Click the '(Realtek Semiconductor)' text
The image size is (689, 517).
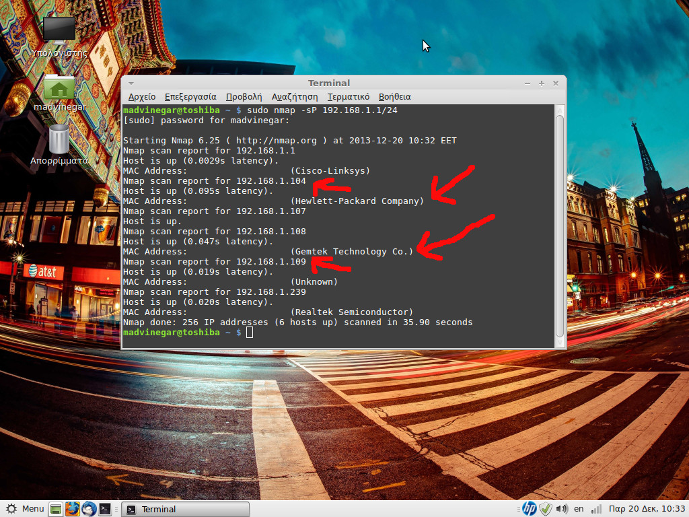[x=352, y=312]
